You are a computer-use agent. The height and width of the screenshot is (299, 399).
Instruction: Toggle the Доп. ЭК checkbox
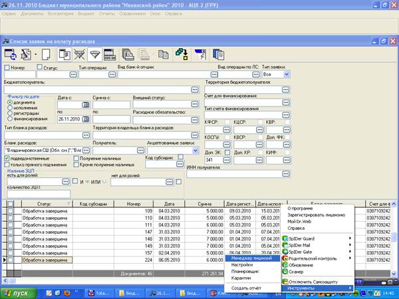coord(227,152)
